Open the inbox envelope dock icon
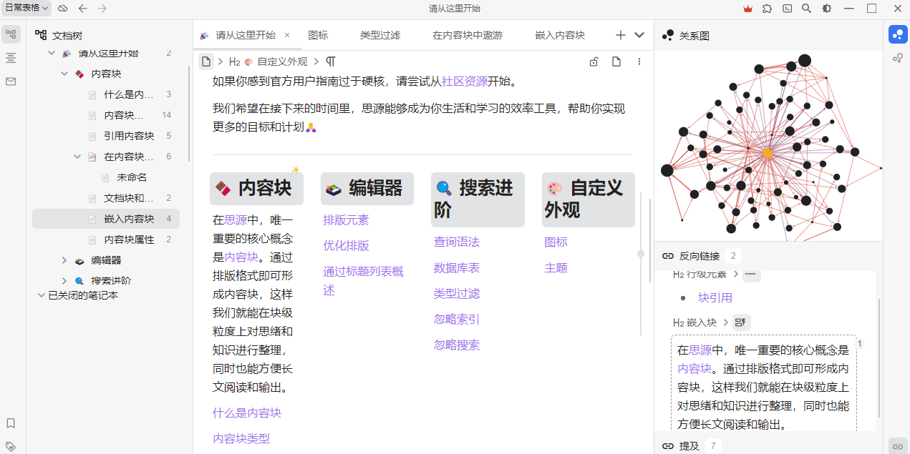 [11, 82]
